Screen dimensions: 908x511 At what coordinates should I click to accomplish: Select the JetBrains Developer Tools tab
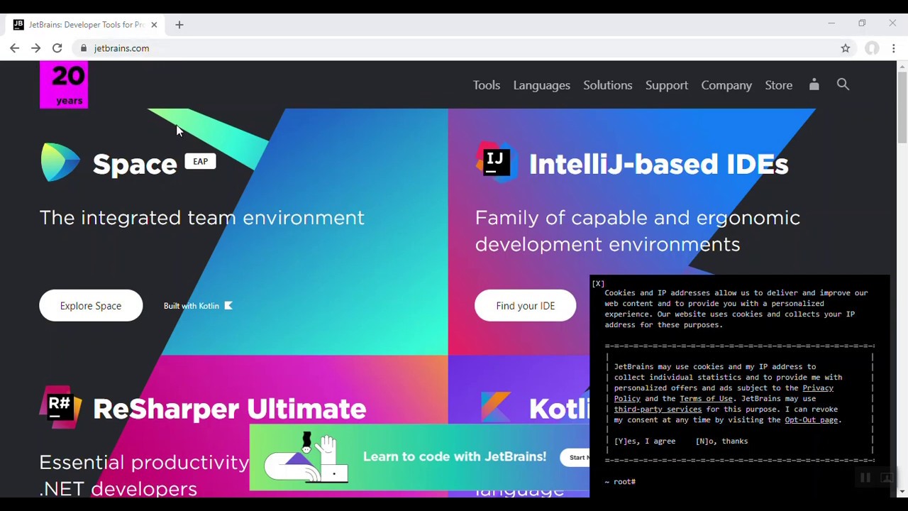click(85, 25)
